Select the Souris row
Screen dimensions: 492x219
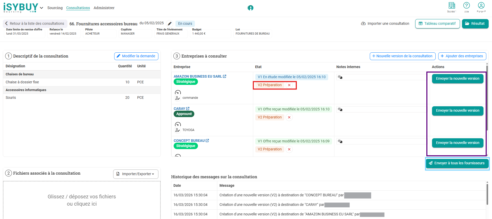pos(82,98)
